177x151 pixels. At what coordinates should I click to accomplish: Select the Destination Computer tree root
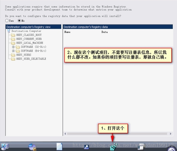[x=26, y=31]
